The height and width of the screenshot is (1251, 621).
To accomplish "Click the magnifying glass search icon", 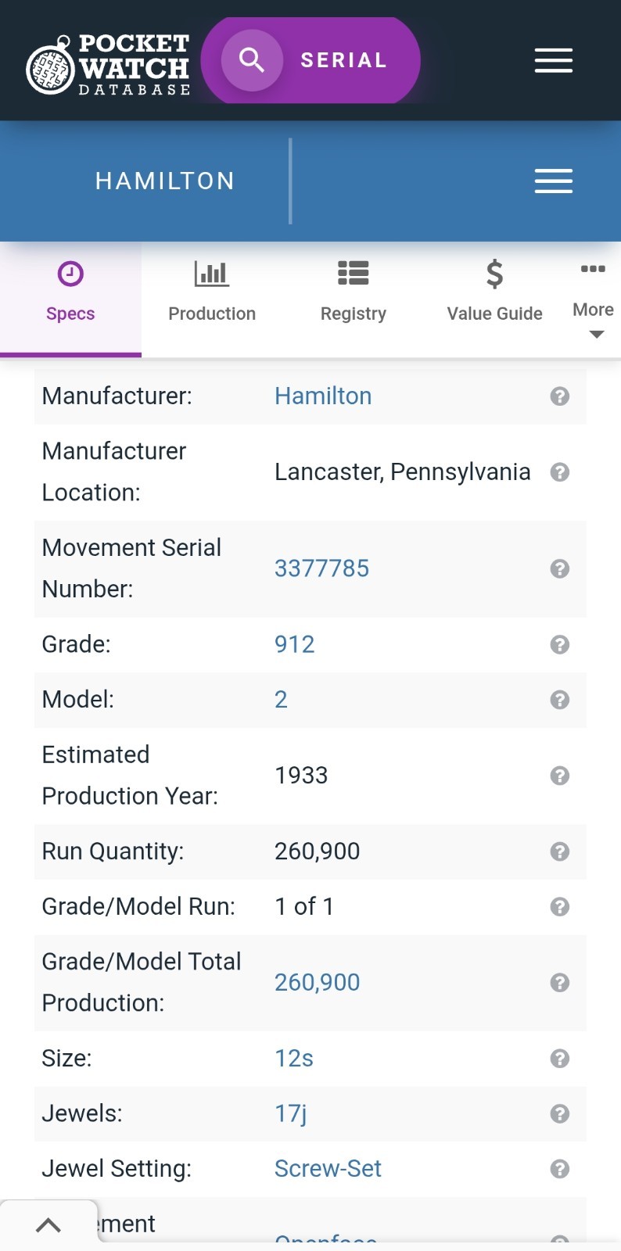I will point(251,60).
